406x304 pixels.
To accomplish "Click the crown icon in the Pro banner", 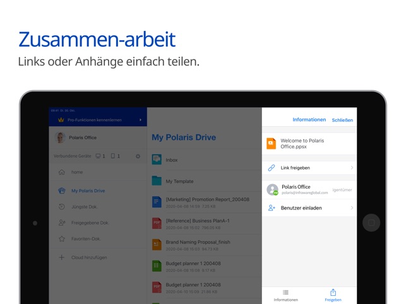I will tap(61, 120).
